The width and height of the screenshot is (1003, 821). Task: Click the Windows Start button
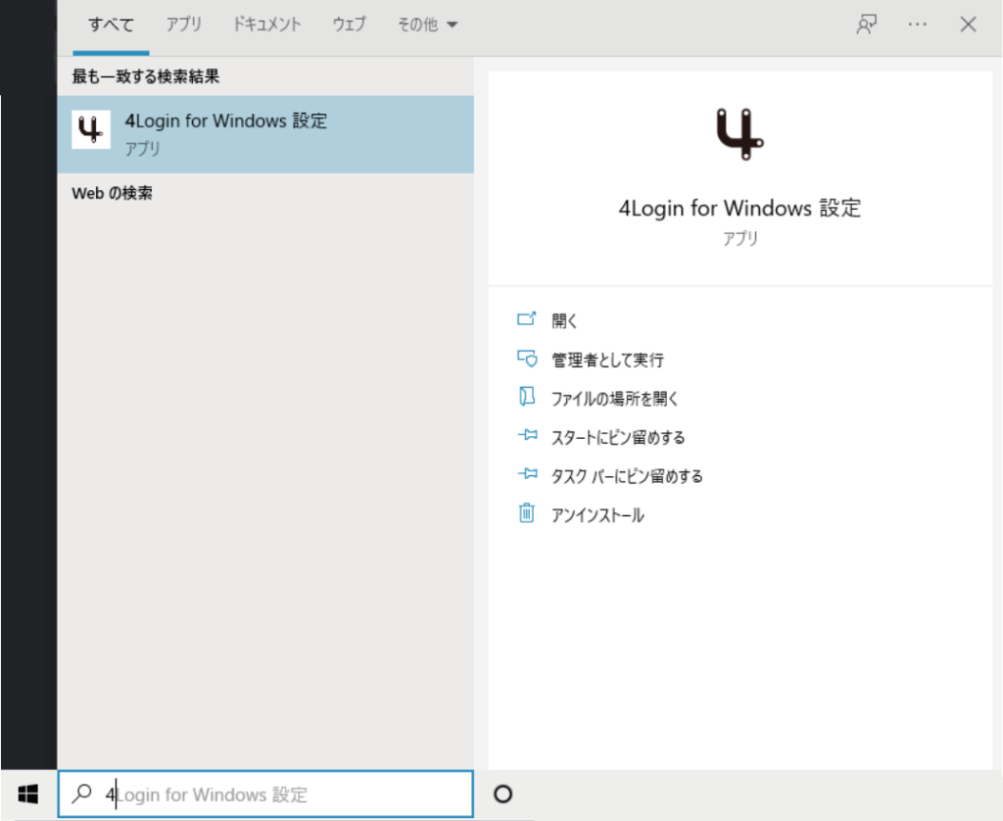coord(28,795)
